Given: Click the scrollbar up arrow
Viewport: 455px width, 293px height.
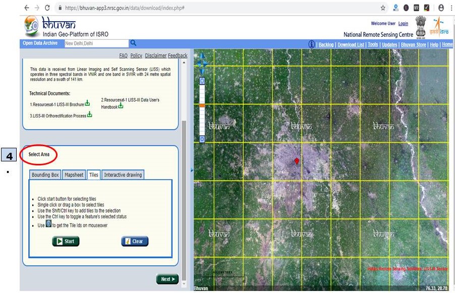Looking at the screenshot, I should 184,63.
